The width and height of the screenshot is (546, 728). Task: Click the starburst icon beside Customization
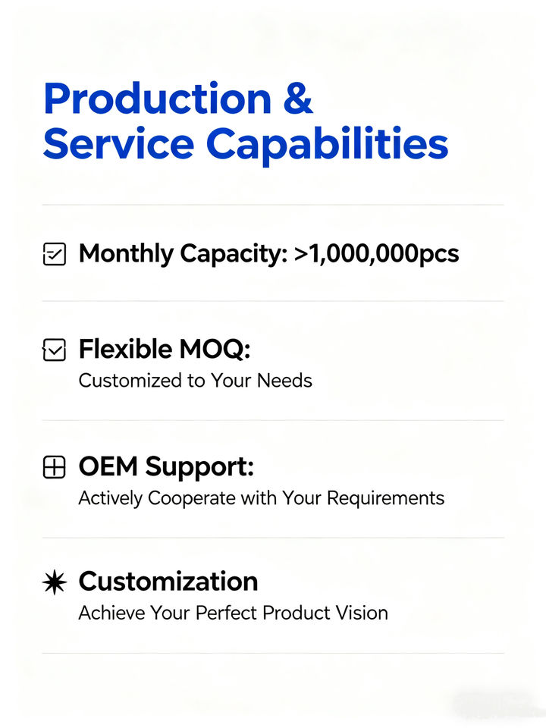coord(54,582)
